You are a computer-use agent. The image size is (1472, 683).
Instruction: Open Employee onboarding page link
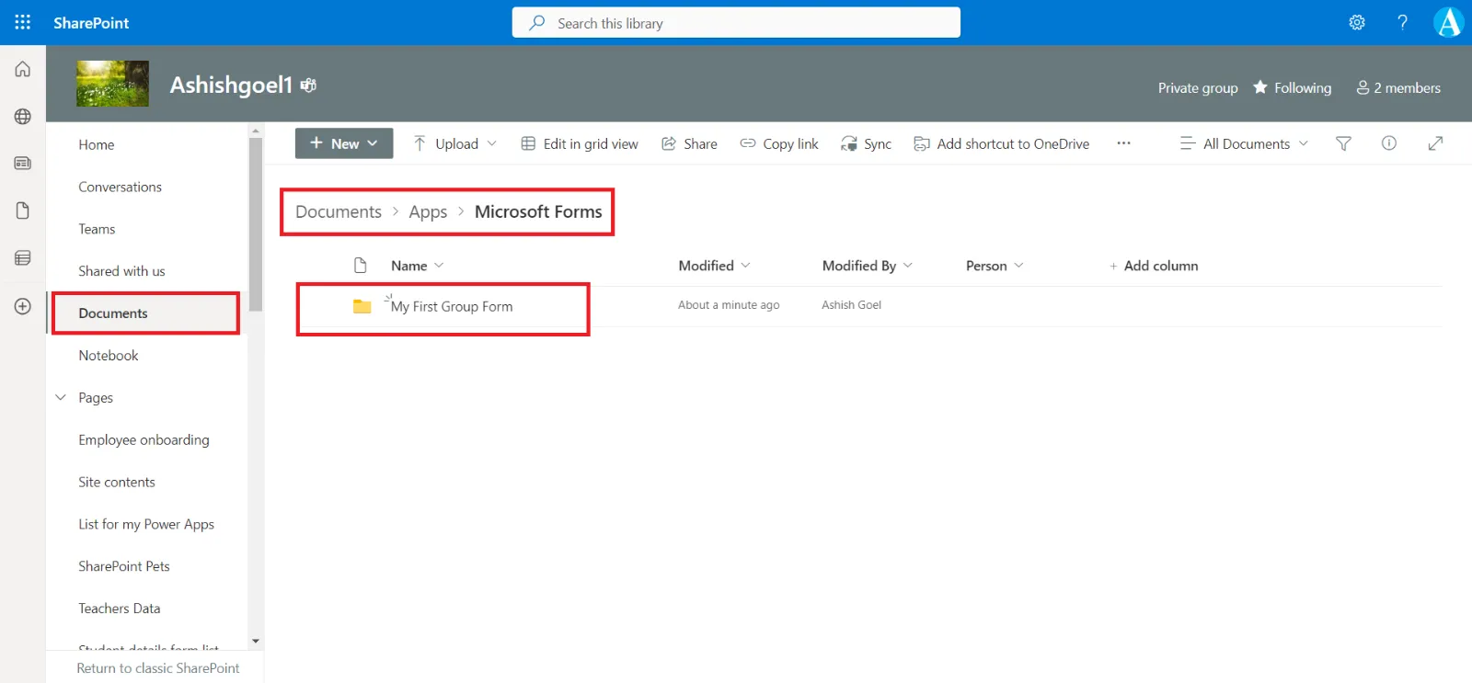click(144, 440)
